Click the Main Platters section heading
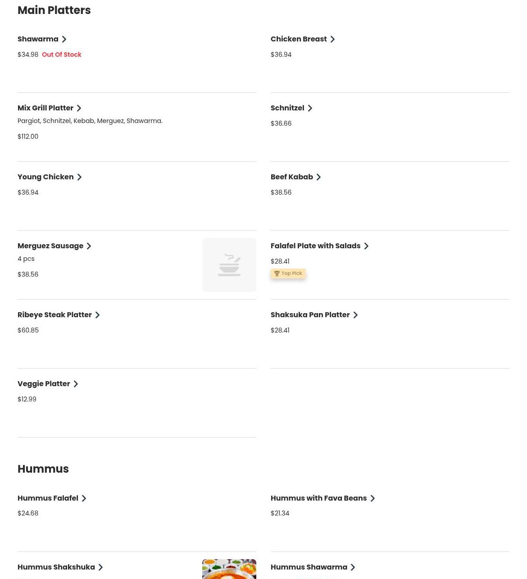The image size is (527, 579). tap(54, 10)
